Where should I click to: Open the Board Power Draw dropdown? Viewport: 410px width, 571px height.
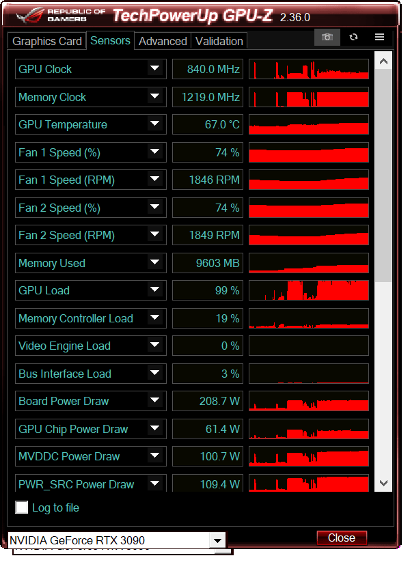click(155, 401)
